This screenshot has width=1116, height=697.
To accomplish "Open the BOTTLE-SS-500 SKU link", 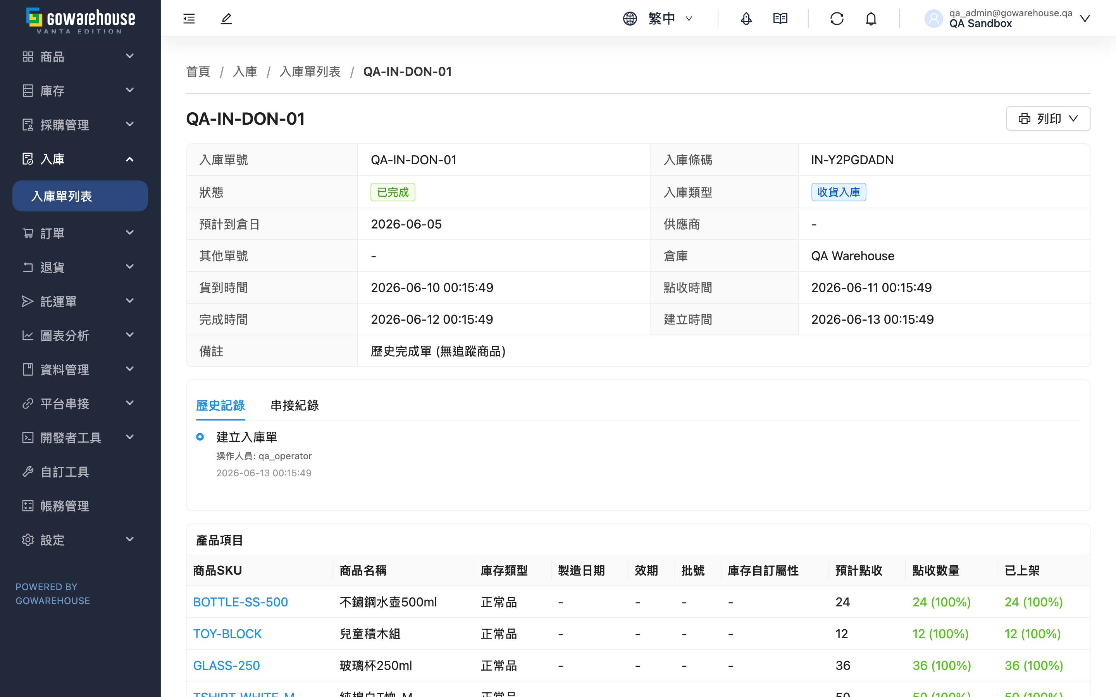I will 240,602.
